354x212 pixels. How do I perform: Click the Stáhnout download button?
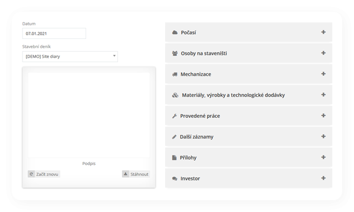pos(136,174)
